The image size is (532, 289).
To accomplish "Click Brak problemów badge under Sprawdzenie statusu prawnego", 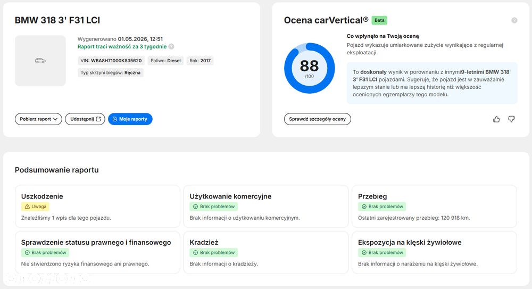I will pyautogui.click(x=45, y=253).
